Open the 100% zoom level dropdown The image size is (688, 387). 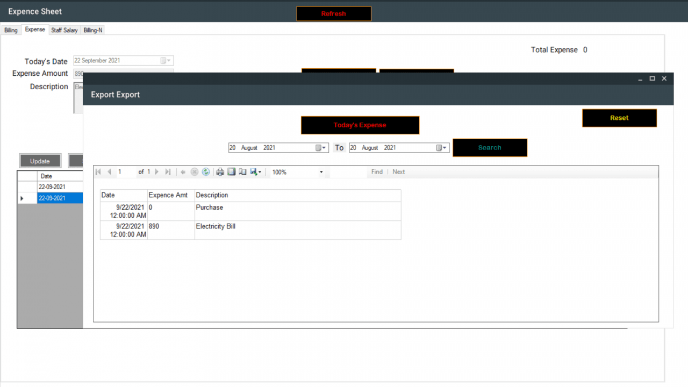(x=321, y=172)
